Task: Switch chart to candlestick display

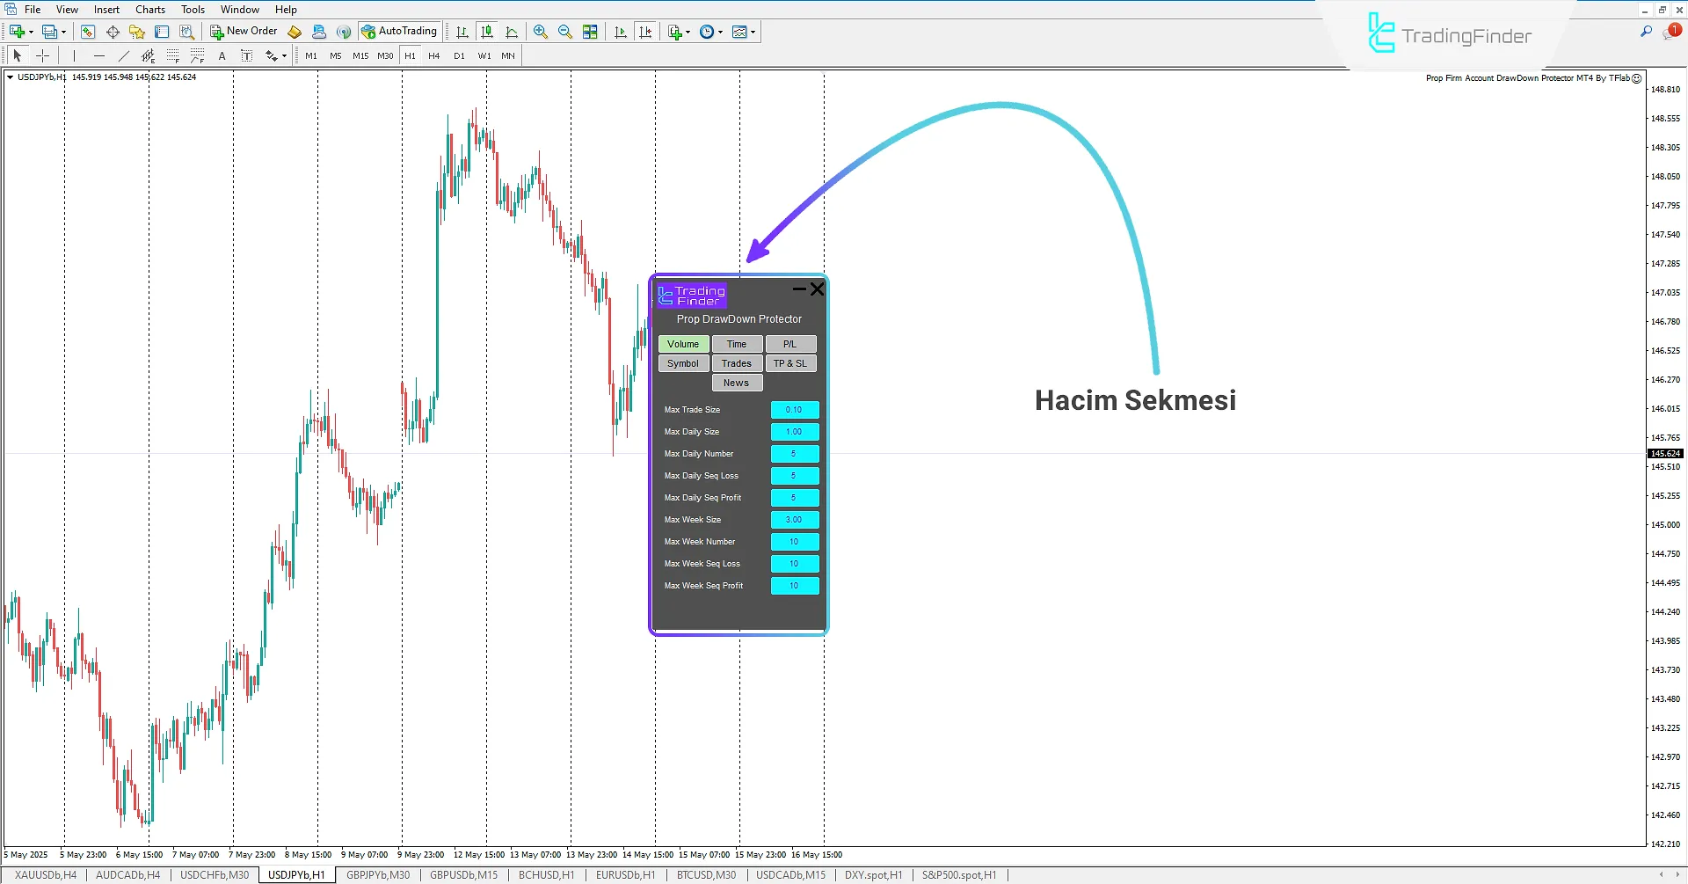Action: (487, 32)
